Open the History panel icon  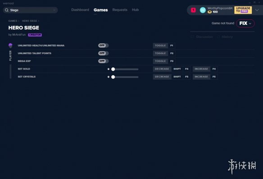(x=218, y=37)
